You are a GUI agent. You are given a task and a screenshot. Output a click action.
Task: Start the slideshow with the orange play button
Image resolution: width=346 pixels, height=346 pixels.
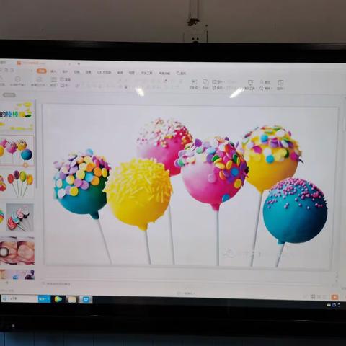(334, 297)
